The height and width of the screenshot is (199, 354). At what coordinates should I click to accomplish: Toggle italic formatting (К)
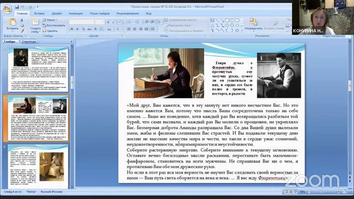click(x=77, y=29)
